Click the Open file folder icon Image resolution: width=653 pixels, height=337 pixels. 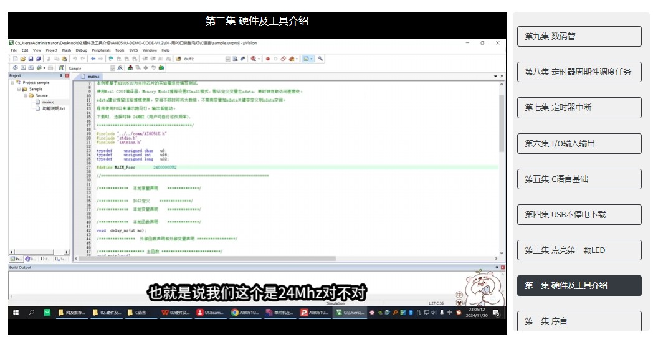(23, 59)
